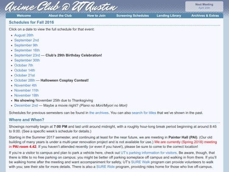Screen dimensions: 229x172
Task: Go to About the Club page
Action: [60, 16]
